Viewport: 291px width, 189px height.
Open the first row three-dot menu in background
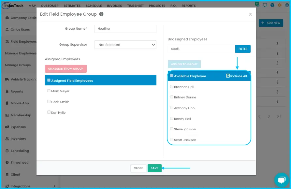tap(278, 44)
